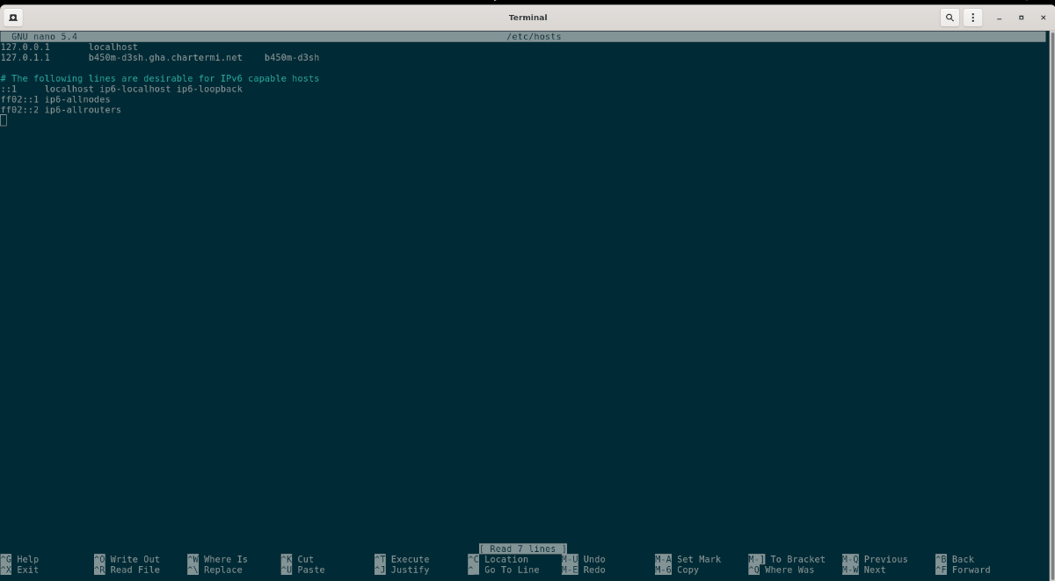
Task: Click on b450m-d3sh.gha.chartermi.net hostname text
Action: point(165,57)
